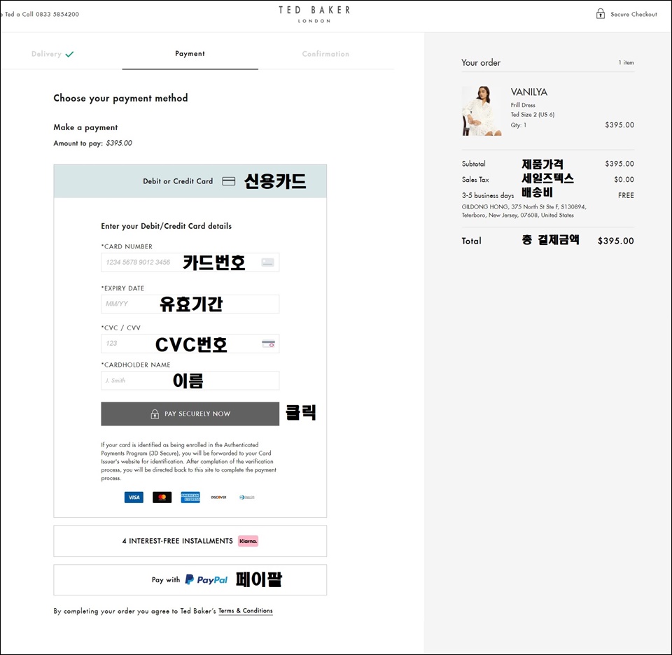Click the Ted a Call phone number

click(57, 14)
